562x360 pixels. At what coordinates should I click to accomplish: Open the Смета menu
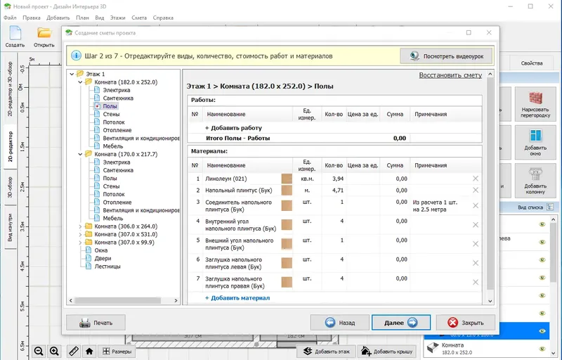click(x=139, y=18)
